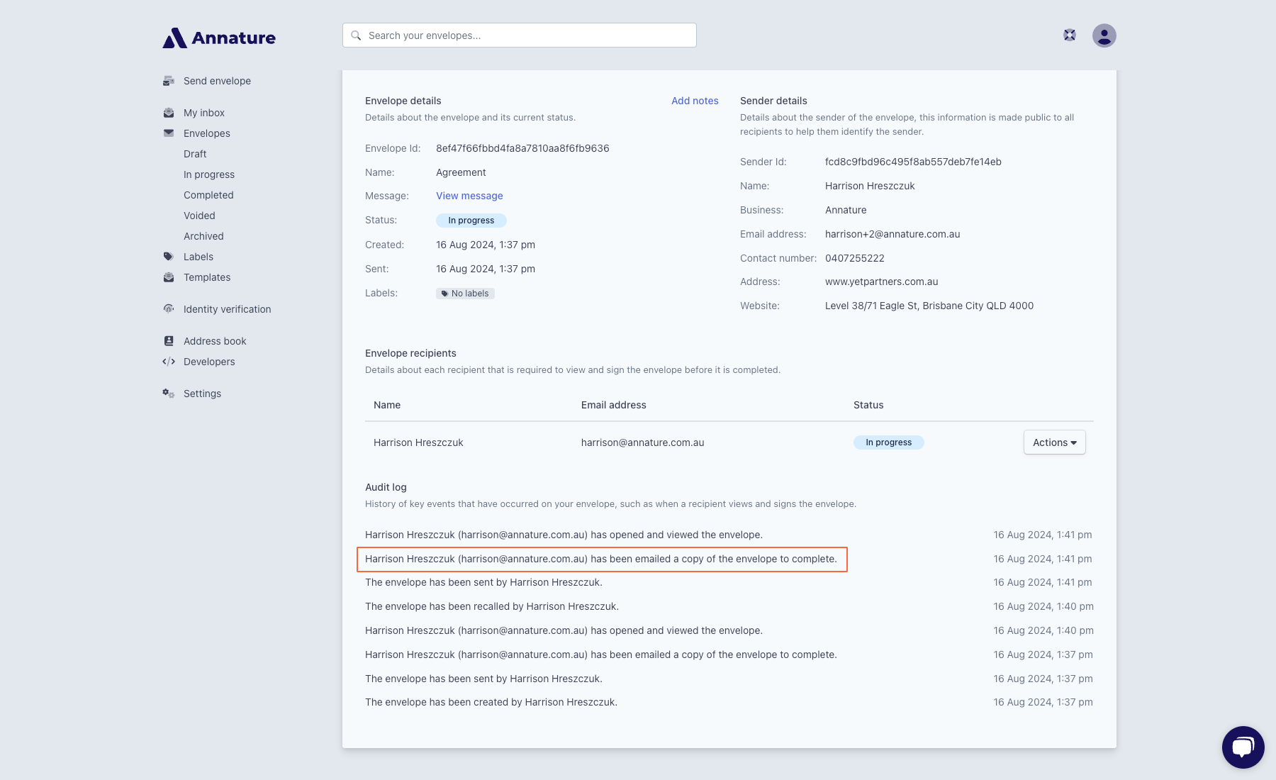Click the search envelopes field
The image size is (1276, 780).
pyautogui.click(x=519, y=35)
